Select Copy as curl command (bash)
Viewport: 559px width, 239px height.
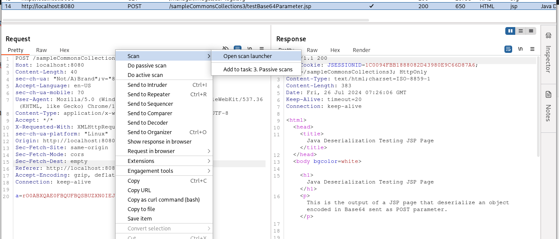tap(163, 199)
